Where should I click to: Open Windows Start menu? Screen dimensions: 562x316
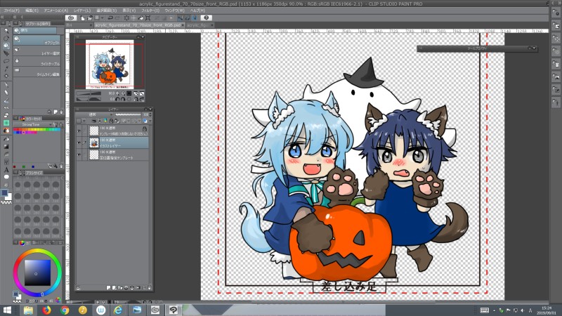7,310
